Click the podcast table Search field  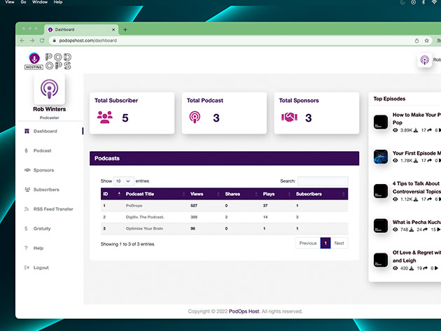pos(322,181)
